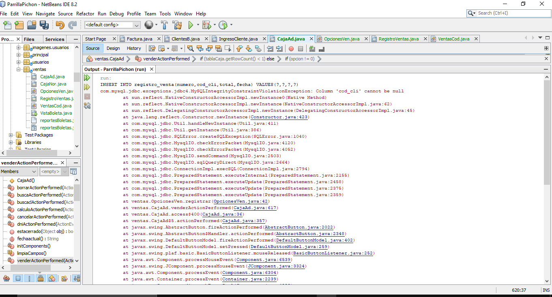
Task: Click the red Start Macro Recording icon
Action: point(291,49)
